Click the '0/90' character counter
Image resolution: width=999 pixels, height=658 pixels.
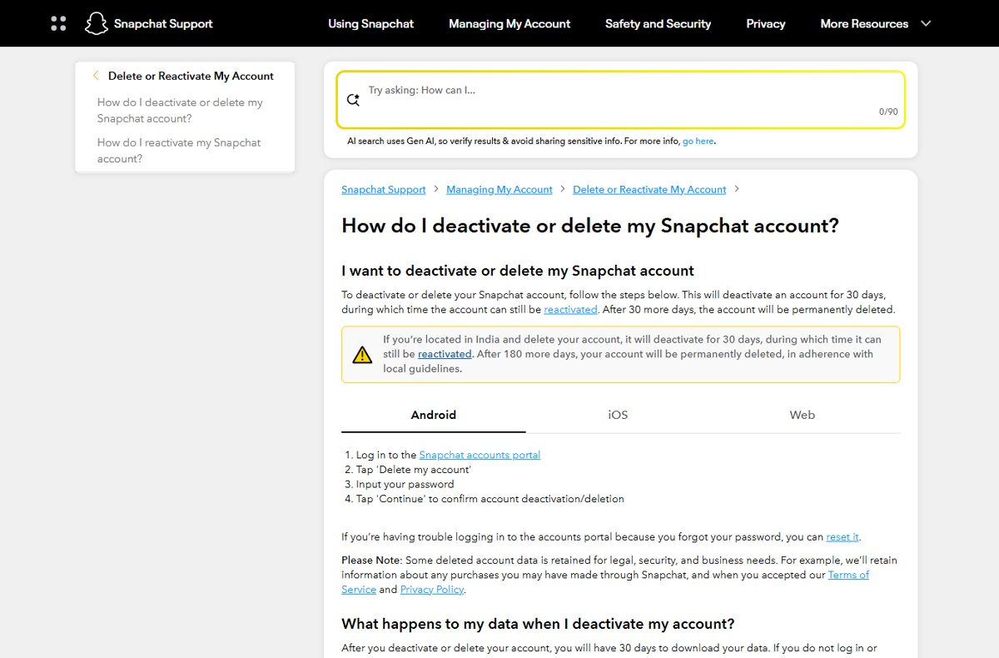click(888, 112)
